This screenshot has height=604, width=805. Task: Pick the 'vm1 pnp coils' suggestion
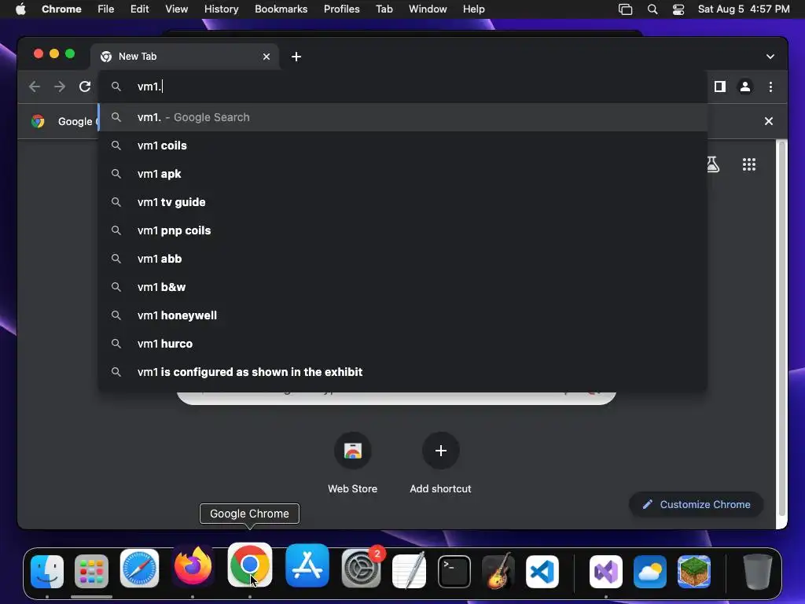tap(403, 230)
